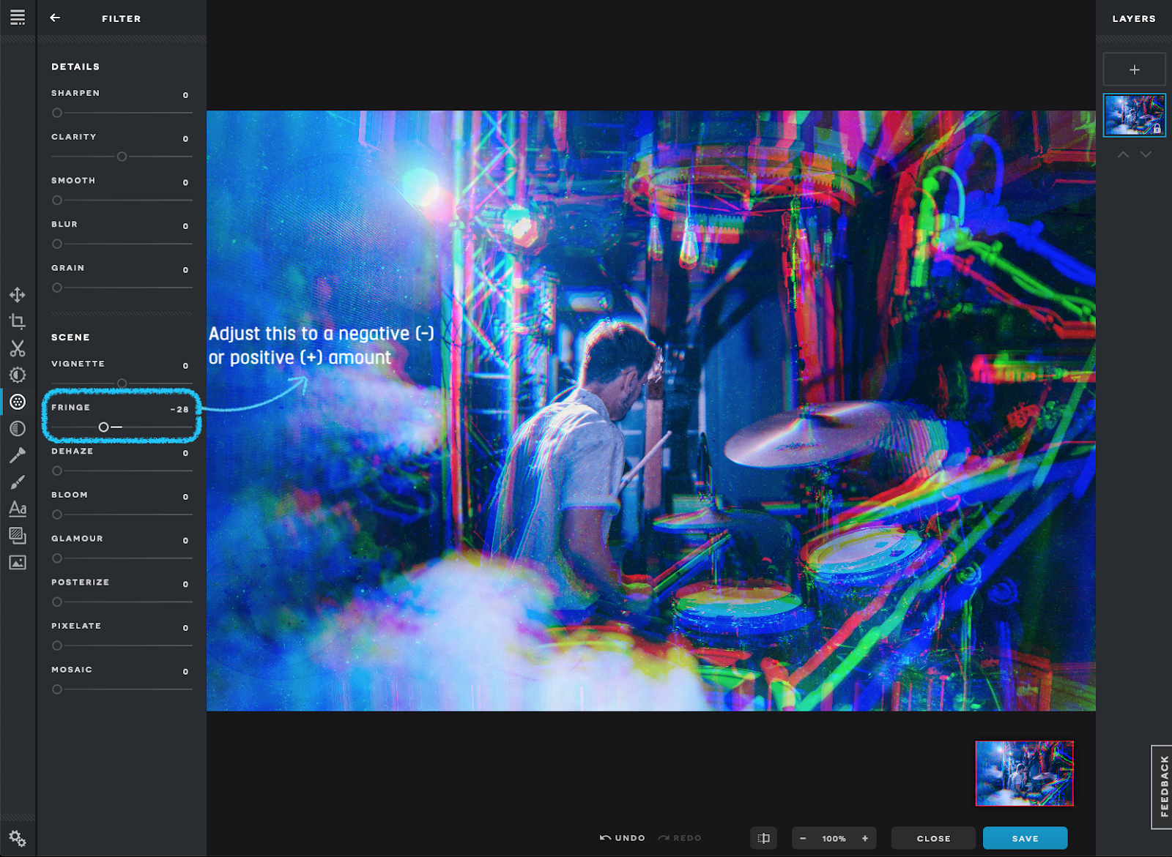
Task: Select the scissors Cutout tool
Action: (18, 348)
